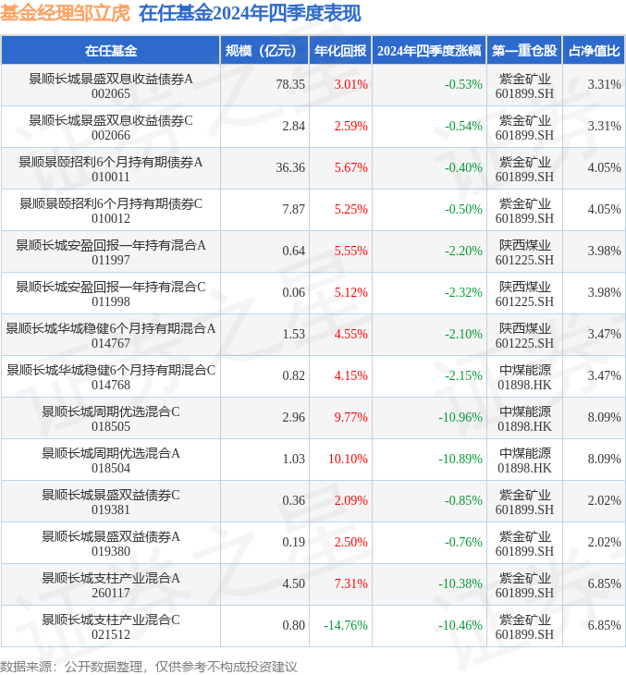Select fund 景顺长城景盛双息收益债券C 002066
The width and height of the screenshot is (626, 675).
pos(111,128)
